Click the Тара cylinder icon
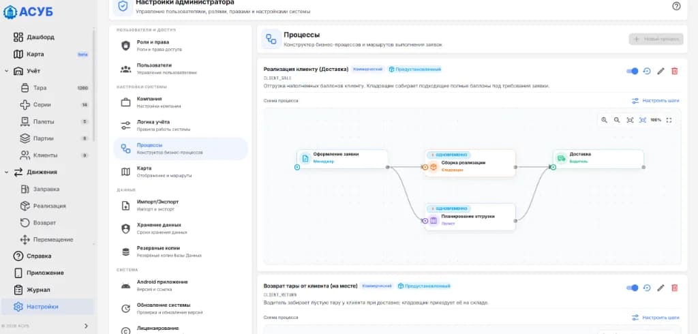 coord(25,88)
